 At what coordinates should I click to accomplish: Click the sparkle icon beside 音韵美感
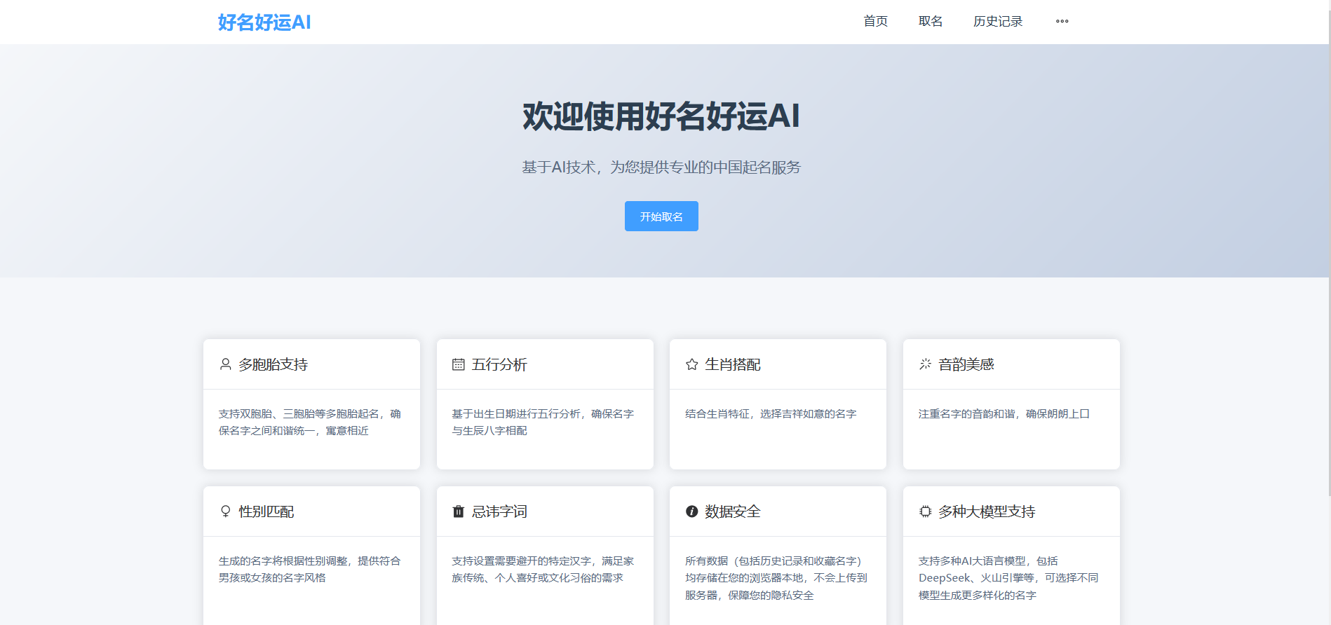coord(925,364)
